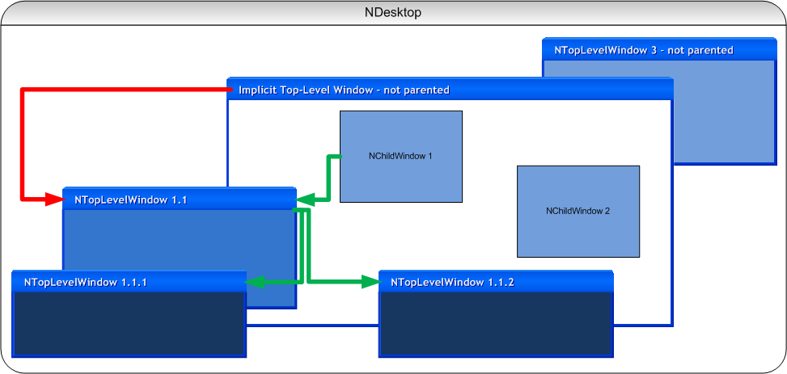This screenshot has width=787, height=374.
Task: Click the NDesktop title bar
Action: pos(393,13)
